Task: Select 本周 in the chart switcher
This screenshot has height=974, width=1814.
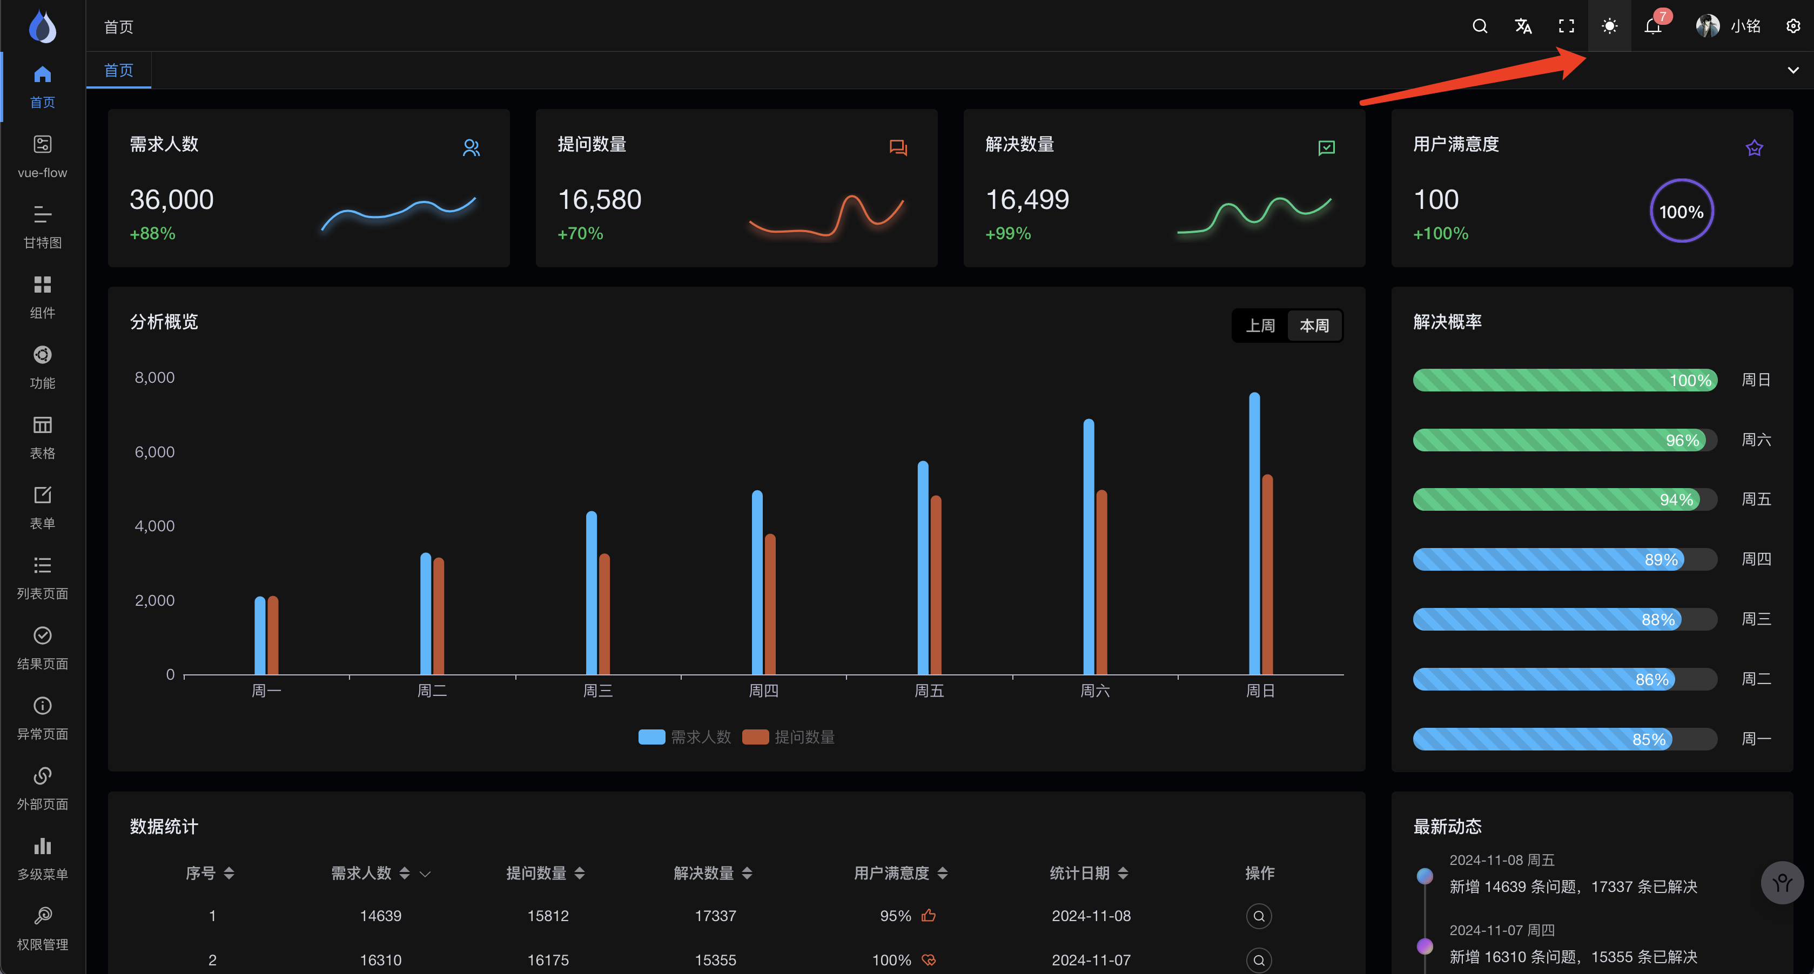Action: 1314,326
